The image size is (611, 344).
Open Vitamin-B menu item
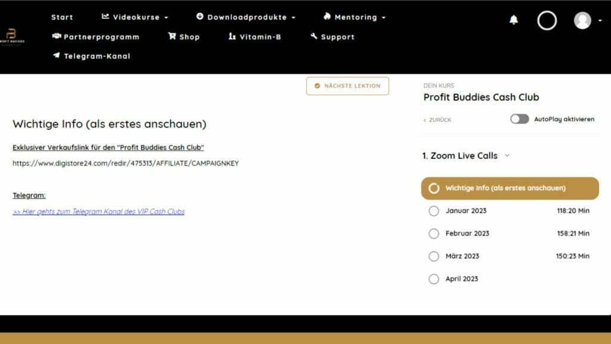coord(255,36)
